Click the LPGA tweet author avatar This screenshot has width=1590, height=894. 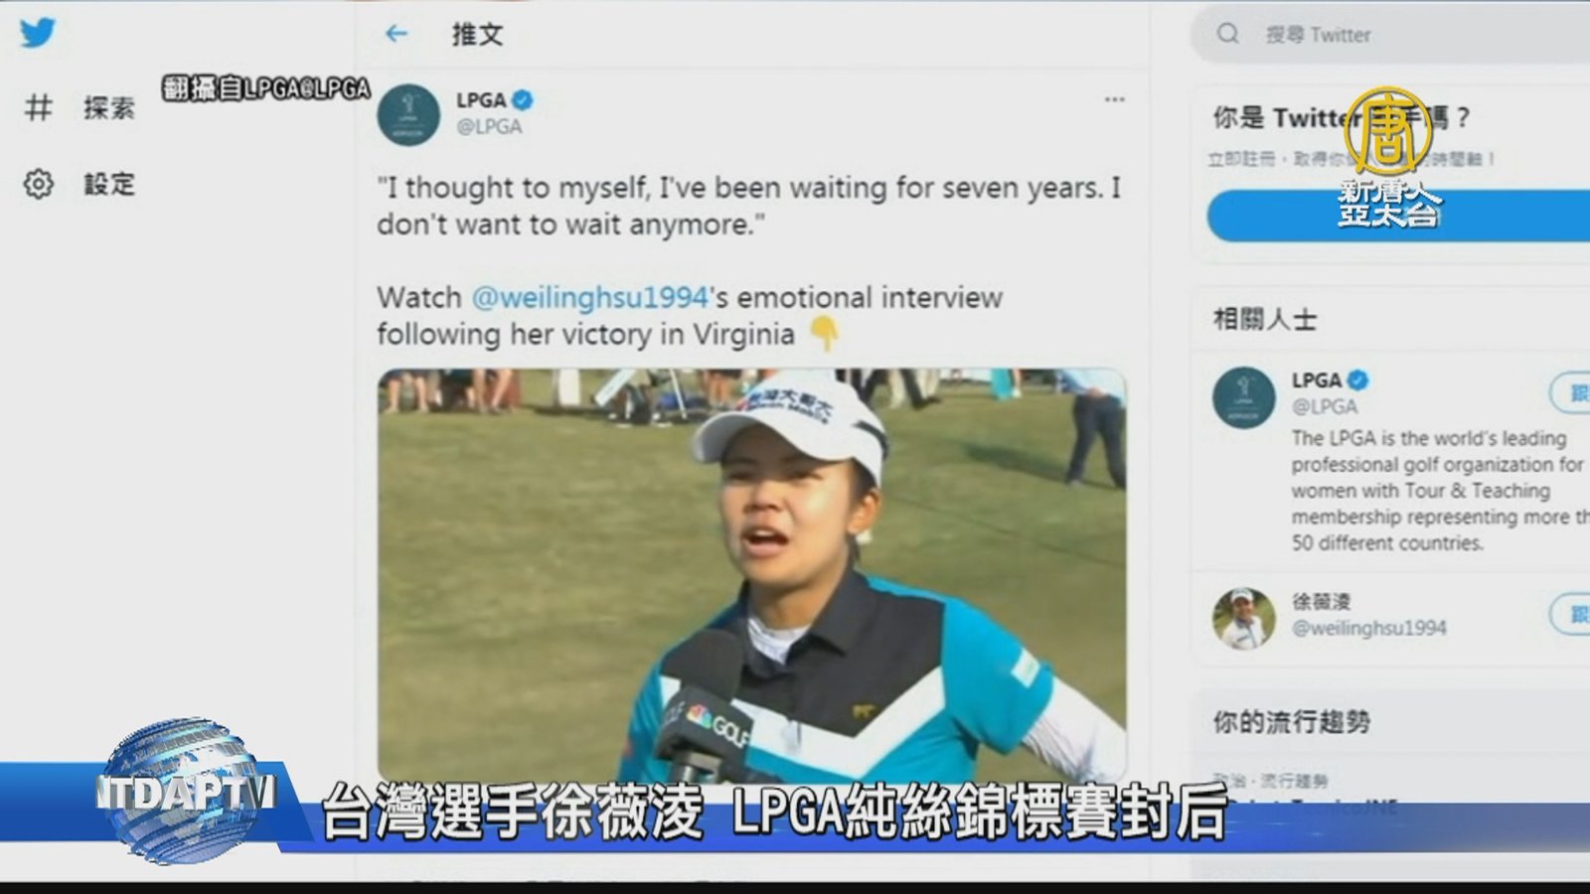[408, 114]
